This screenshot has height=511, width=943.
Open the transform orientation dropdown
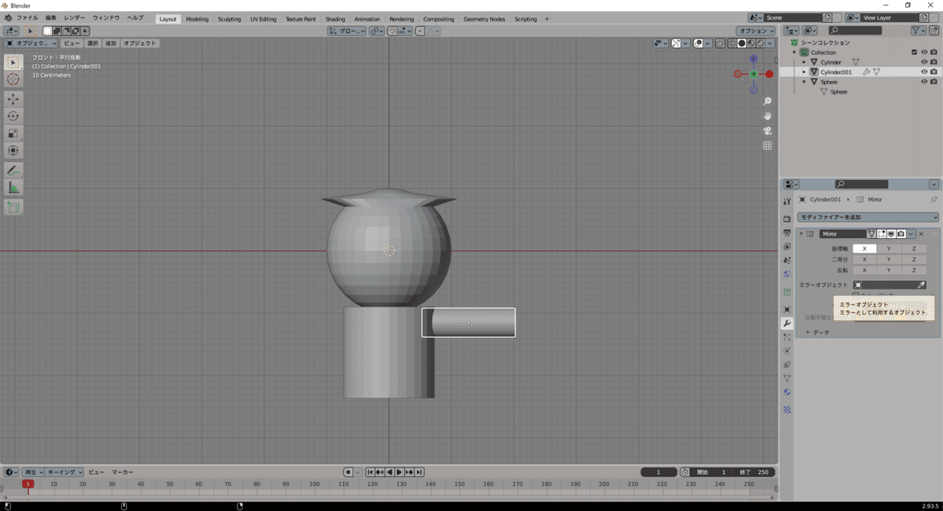347,31
